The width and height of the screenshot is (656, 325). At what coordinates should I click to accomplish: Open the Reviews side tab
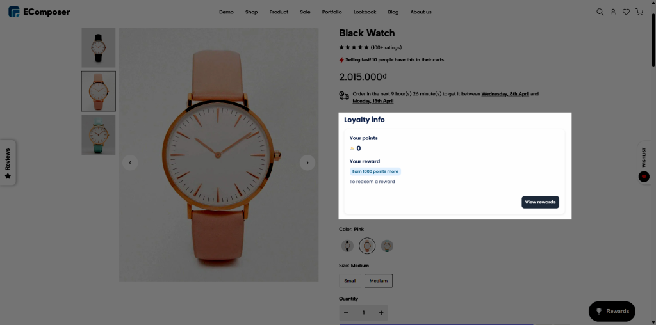[8, 162]
